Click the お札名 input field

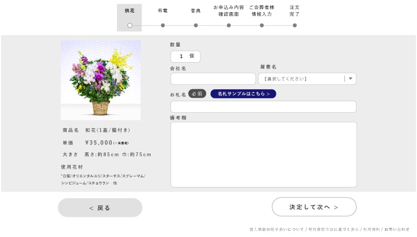click(263, 107)
